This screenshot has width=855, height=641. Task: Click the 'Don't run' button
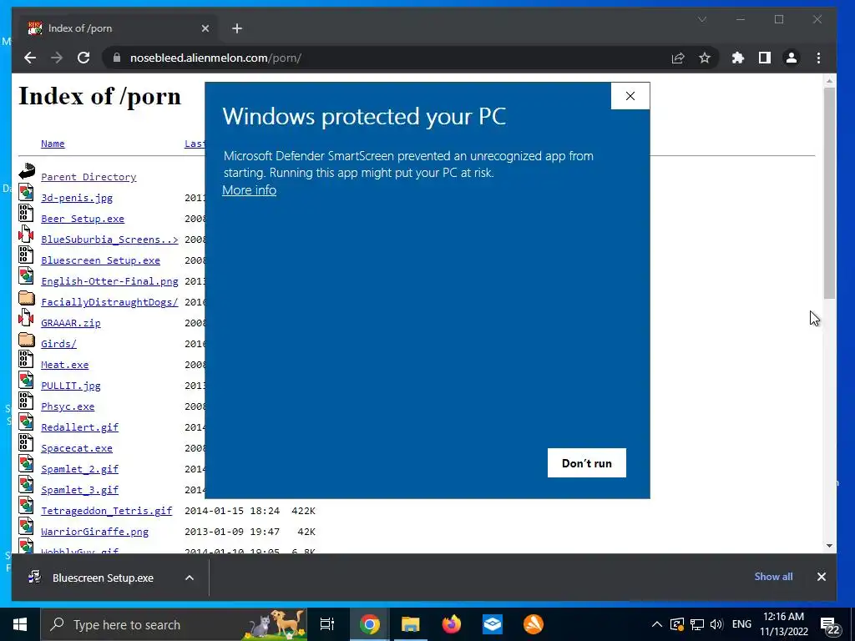coord(587,462)
